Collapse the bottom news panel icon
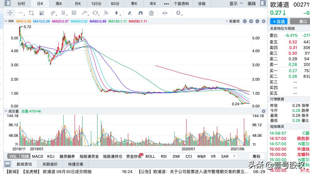The image size is (310, 174). (x=8, y=164)
